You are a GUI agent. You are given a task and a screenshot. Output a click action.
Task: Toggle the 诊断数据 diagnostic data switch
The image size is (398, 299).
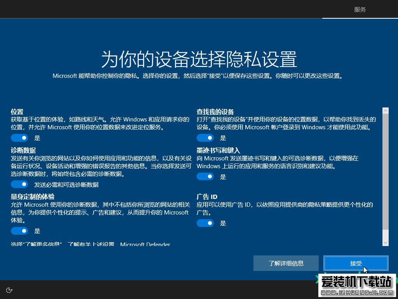click(x=19, y=184)
